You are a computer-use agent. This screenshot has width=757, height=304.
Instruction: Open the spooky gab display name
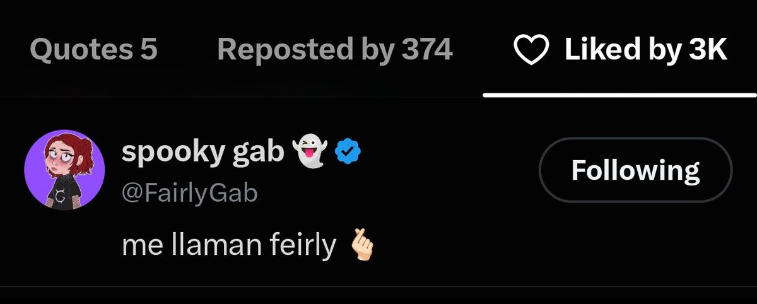point(202,151)
